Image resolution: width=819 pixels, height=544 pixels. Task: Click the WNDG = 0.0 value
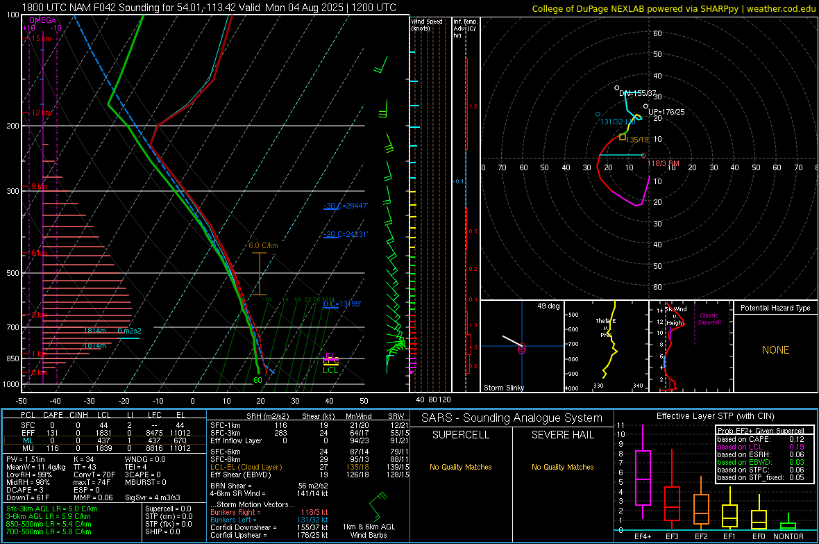[144, 459]
